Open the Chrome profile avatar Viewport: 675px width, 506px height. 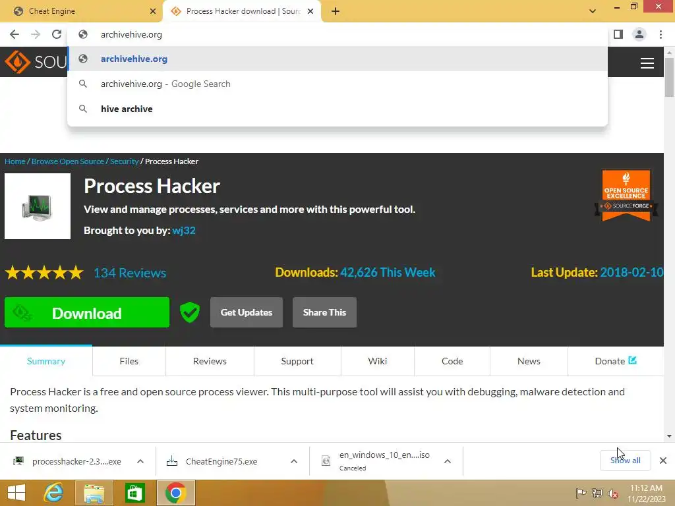coord(639,34)
